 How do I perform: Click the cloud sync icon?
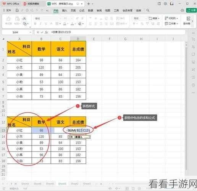[182, 10]
